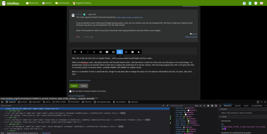The image size is (267, 134).
Task: Enable Overlay Grid checkbox for the messageb div
Action: (222, 124)
